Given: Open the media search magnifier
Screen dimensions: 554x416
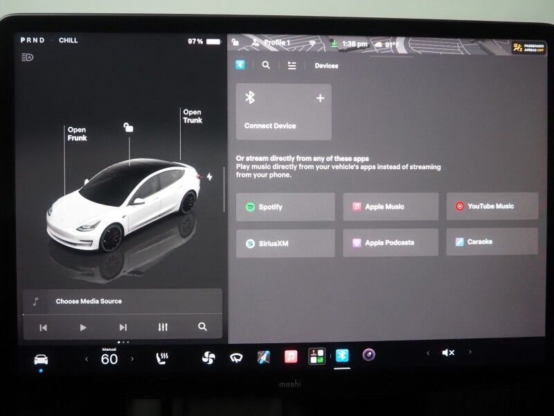Looking at the screenshot, I should pos(266,65).
